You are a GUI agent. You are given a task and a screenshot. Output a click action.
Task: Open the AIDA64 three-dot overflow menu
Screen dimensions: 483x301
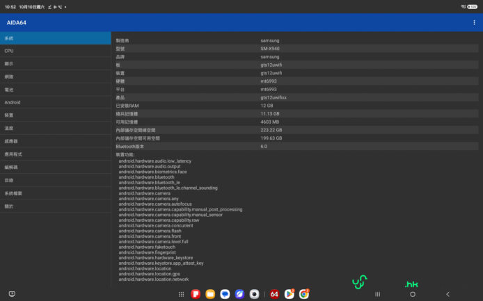pos(474,22)
